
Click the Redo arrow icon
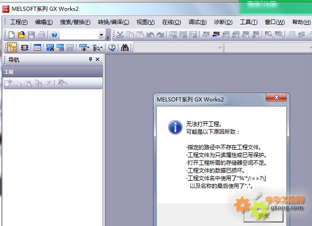[160, 35]
